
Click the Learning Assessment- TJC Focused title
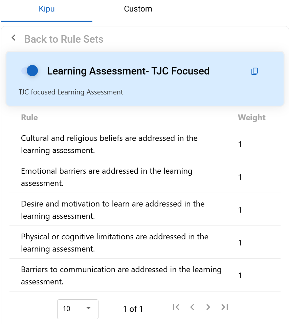(128, 71)
